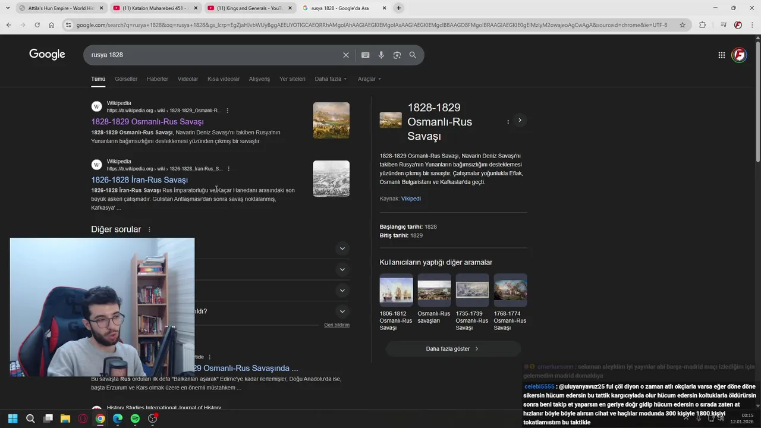Image resolution: width=761 pixels, height=428 pixels.
Task: Clear the search box text
Action: pyautogui.click(x=346, y=55)
